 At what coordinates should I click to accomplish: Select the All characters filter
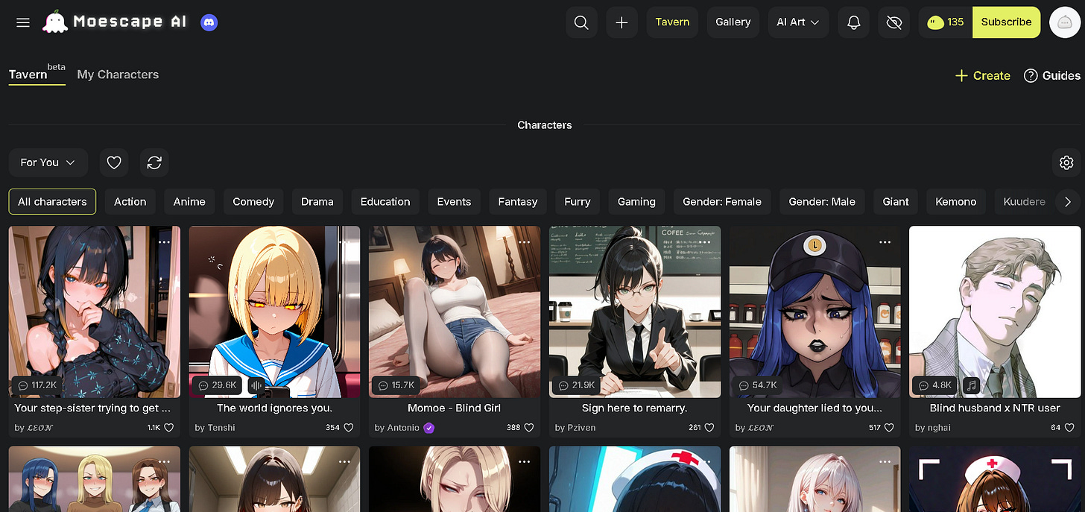52,201
